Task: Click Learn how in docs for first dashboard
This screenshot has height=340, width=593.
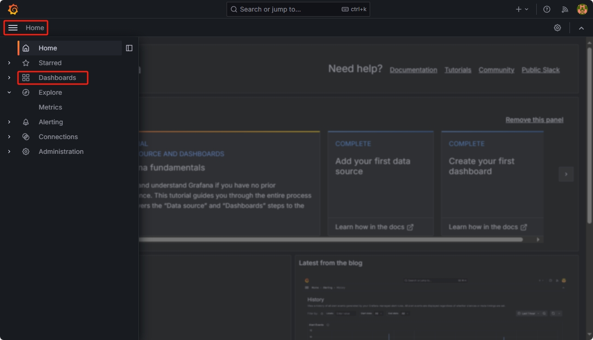Action: (x=488, y=227)
